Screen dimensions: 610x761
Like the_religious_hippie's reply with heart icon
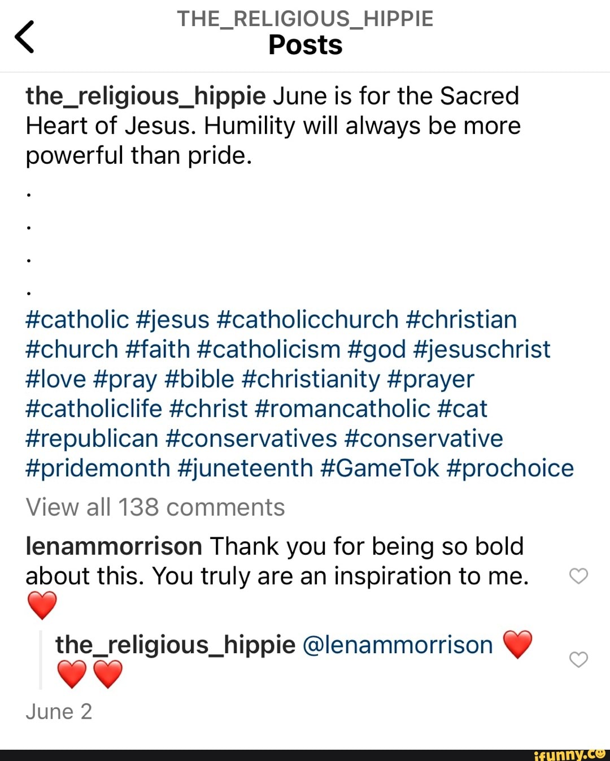click(x=578, y=659)
